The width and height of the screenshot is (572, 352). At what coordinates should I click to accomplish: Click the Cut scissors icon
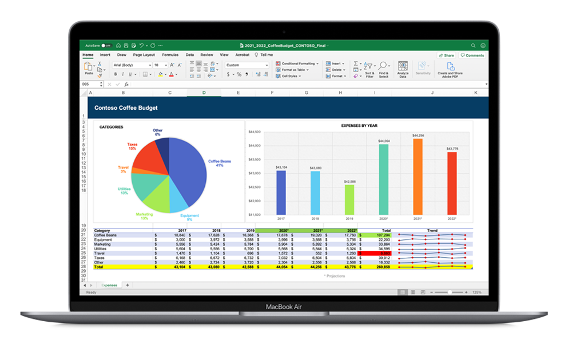point(99,64)
